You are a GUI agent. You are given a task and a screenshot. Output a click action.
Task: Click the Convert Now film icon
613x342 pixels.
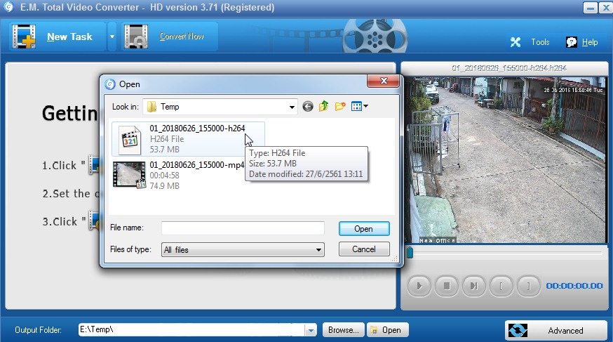(136, 37)
